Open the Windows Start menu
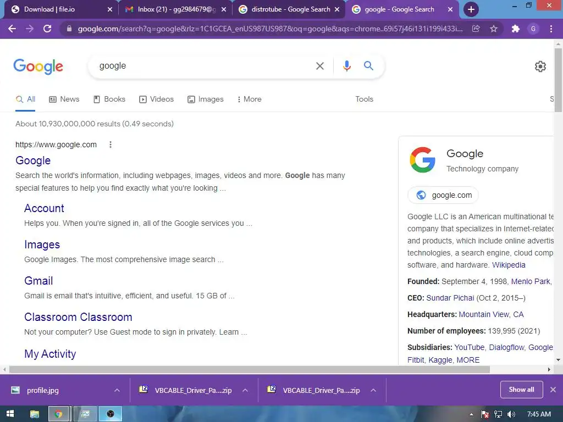This screenshot has height=422, width=563. click(10, 414)
